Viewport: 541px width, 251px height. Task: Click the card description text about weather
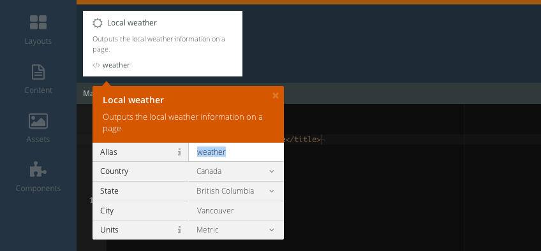[x=159, y=44]
